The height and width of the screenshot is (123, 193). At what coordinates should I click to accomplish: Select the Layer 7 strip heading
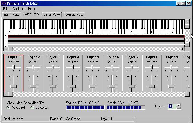[x=132, y=57]
